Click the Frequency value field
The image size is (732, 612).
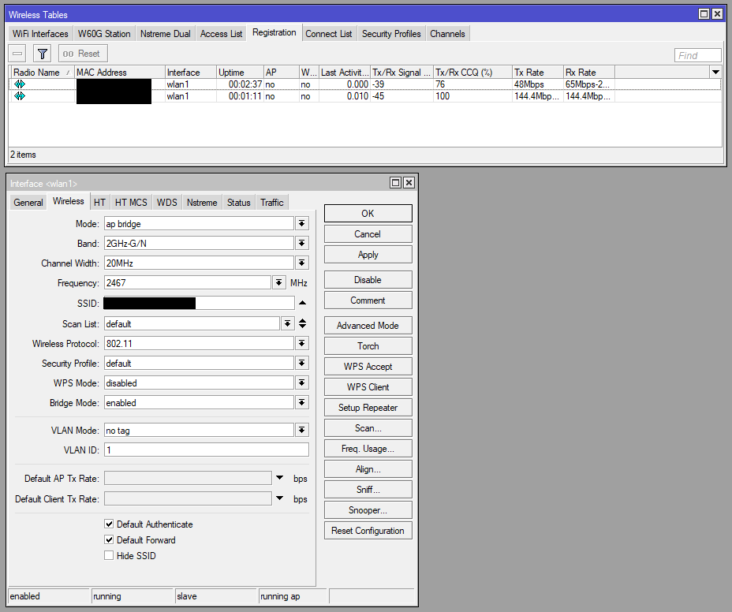coord(187,283)
